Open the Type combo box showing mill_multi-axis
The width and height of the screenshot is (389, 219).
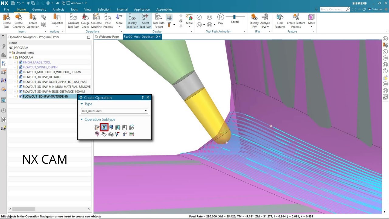click(x=114, y=111)
